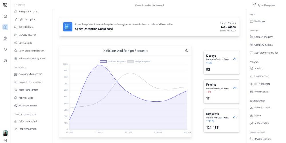The width and height of the screenshot is (286, 143).
Task: Collapse the Proxies card chevron
Action: point(235,88)
